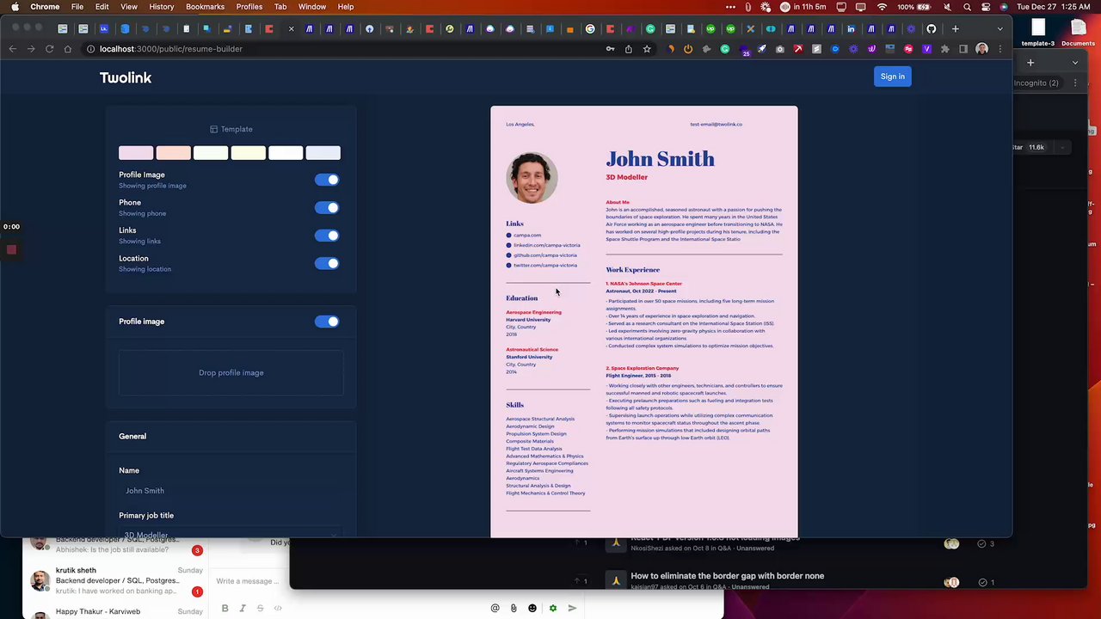Click the address bar URL
This screenshot has height=619, width=1101.
[x=171, y=49]
